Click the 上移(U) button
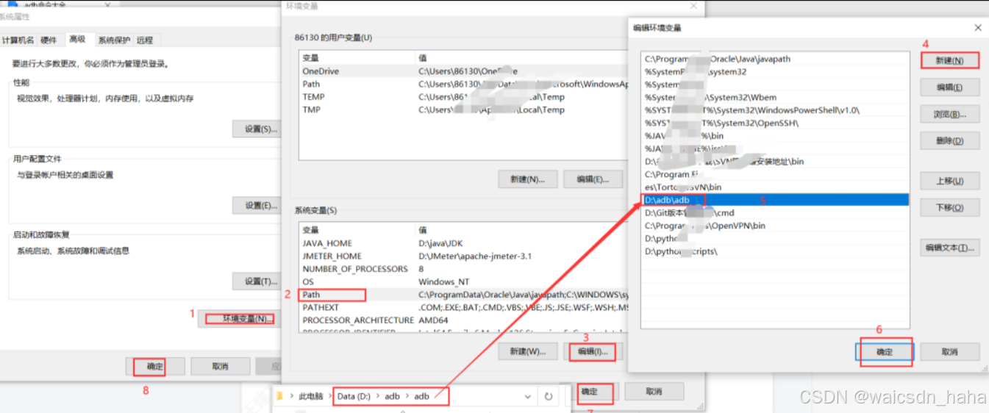Viewport: 989px width, 413px height. point(950,181)
